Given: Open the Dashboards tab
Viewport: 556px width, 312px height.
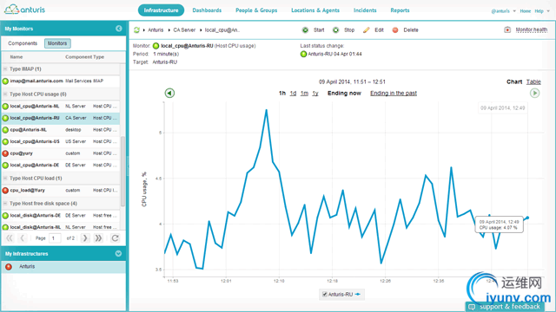Looking at the screenshot, I should [207, 10].
